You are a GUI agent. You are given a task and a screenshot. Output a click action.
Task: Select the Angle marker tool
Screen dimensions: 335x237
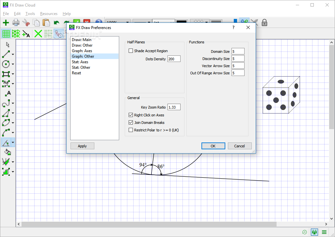[6, 142]
